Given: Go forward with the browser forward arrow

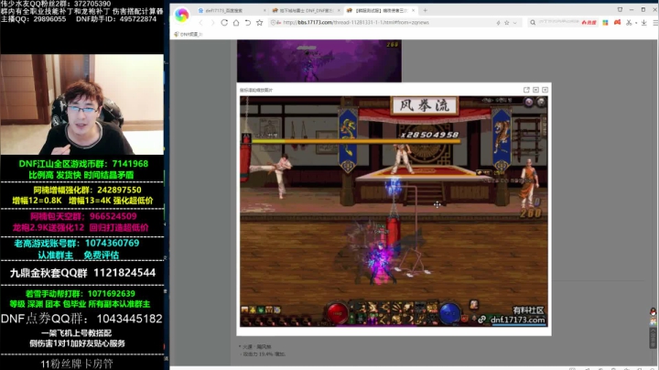Looking at the screenshot, I should [x=212, y=23].
